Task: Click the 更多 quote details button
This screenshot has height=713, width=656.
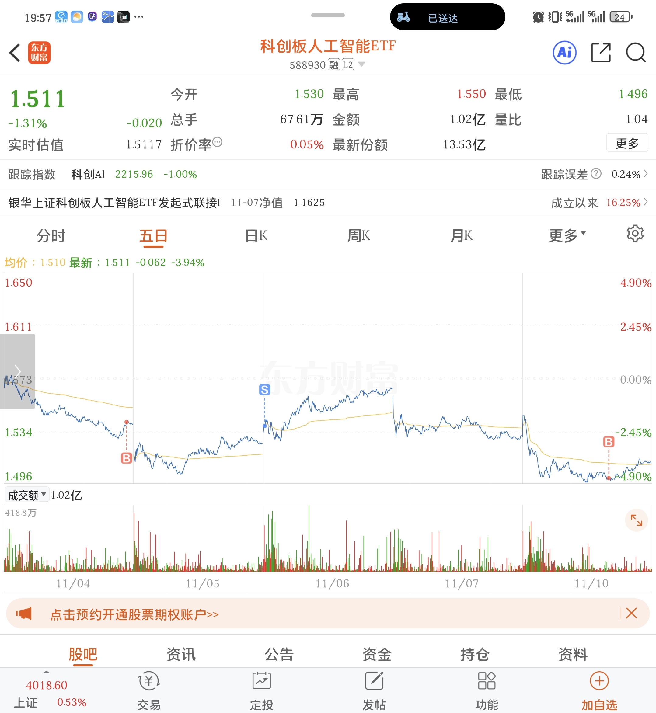Action: (627, 143)
